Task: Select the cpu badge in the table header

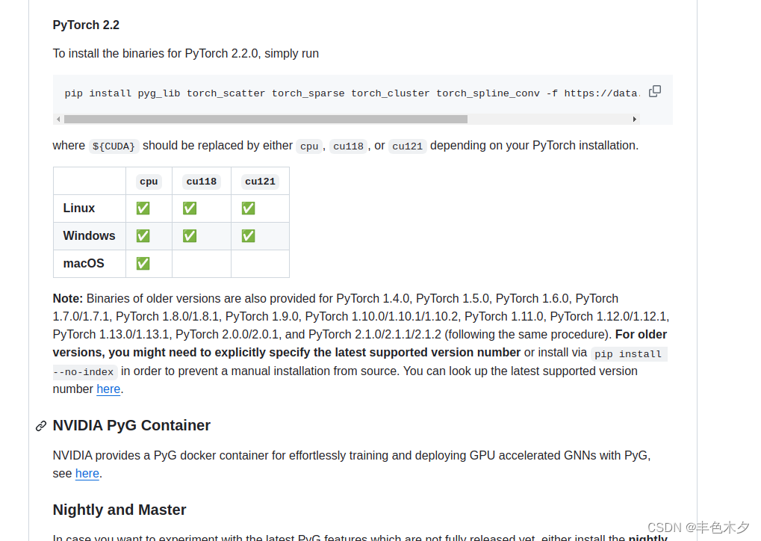Action: tap(148, 181)
